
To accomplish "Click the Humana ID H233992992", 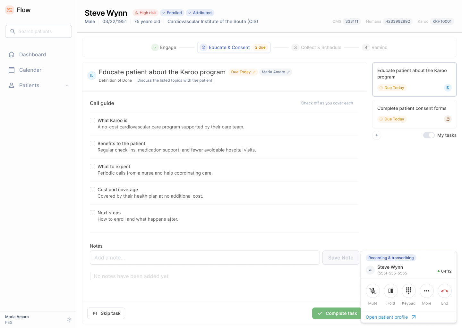I will click(x=398, y=21).
